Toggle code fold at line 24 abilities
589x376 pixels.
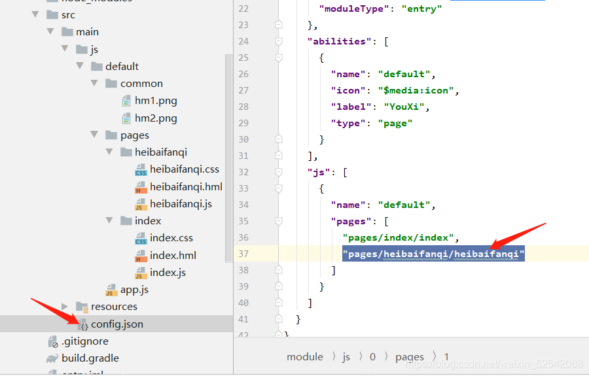(x=279, y=41)
